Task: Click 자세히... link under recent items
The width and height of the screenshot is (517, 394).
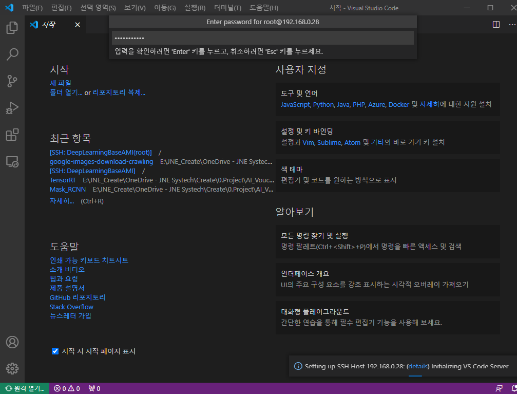Action: 62,201
